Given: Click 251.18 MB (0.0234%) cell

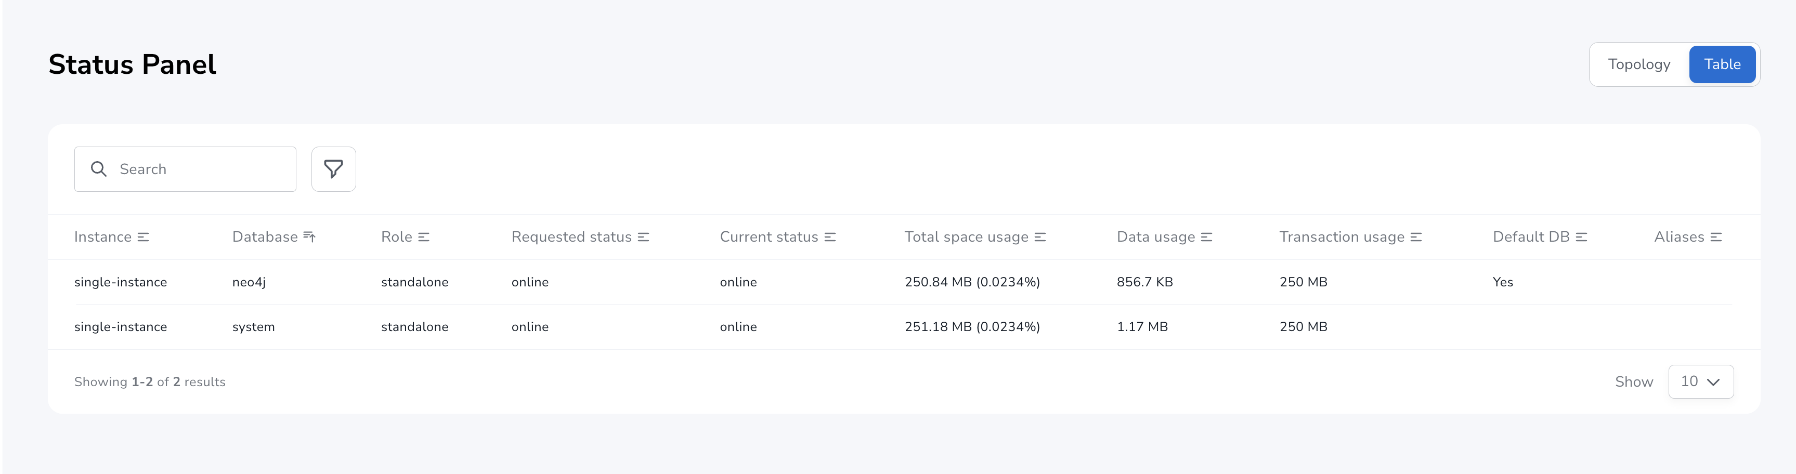Looking at the screenshot, I should 972,326.
